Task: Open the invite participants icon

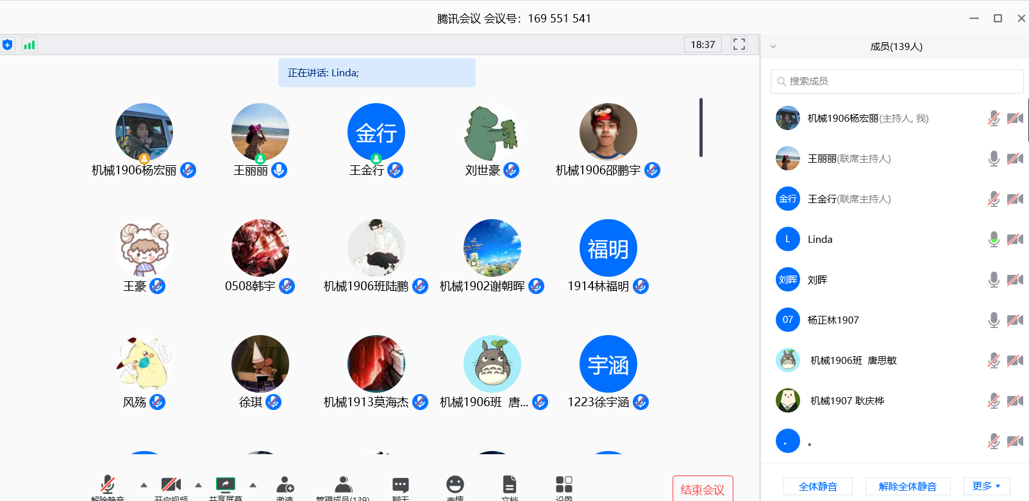Action: click(285, 485)
